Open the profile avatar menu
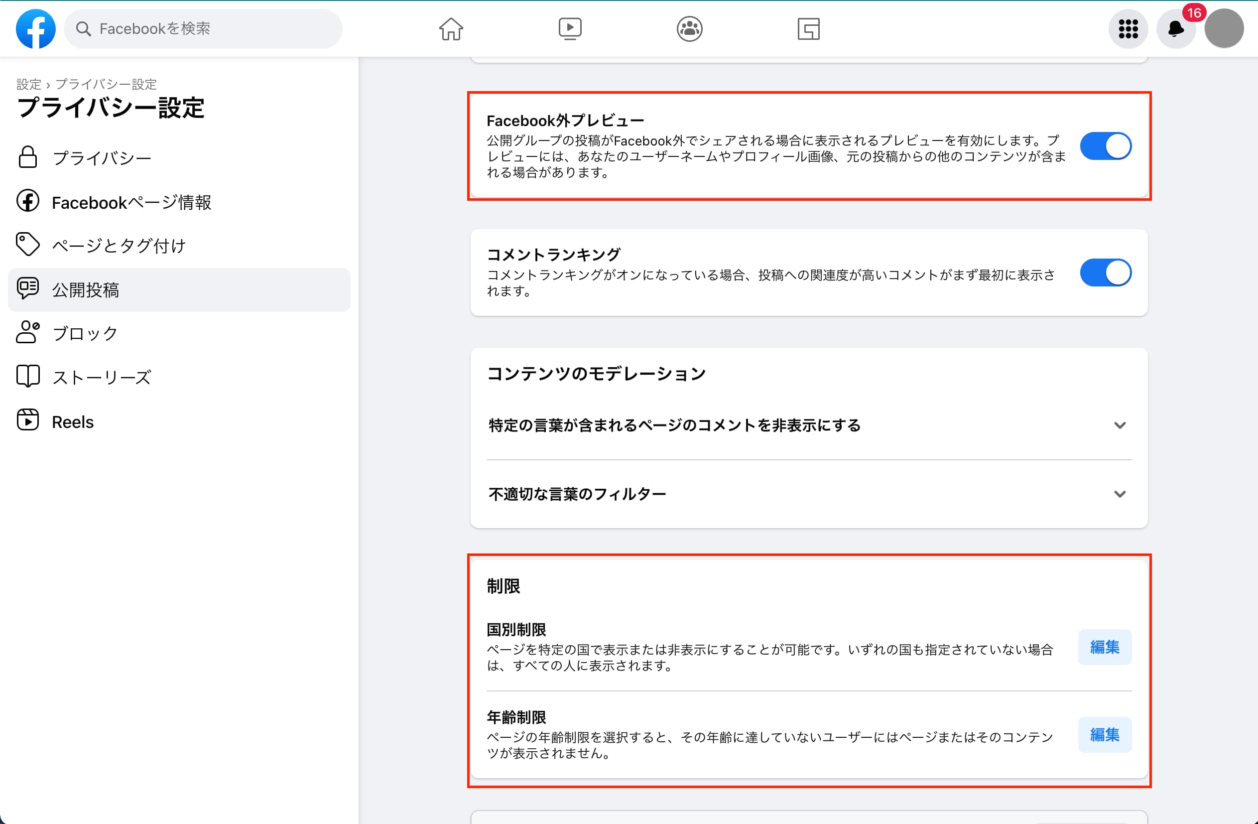The height and width of the screenshot is (824, 1258). tap(1224, 28)
